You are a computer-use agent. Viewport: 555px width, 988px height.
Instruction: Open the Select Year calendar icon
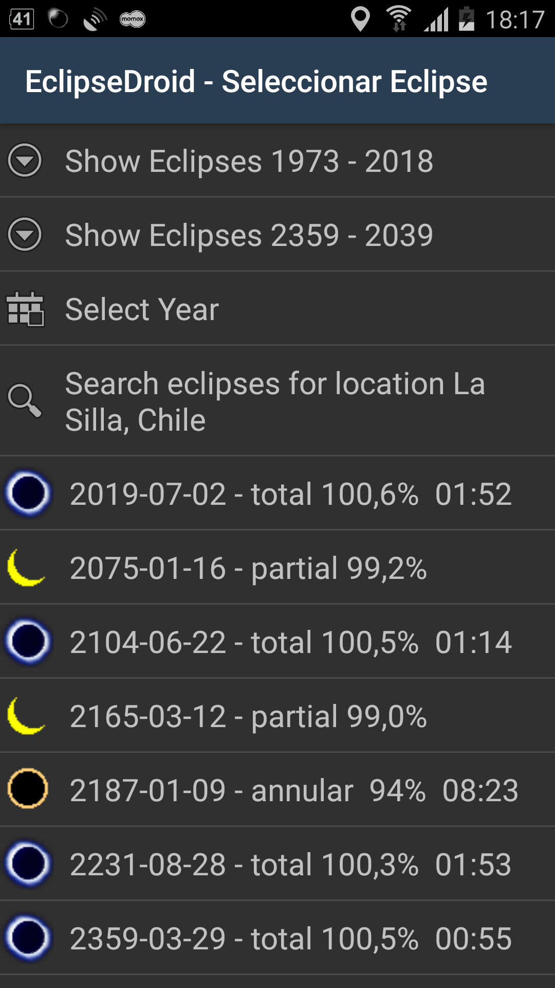25,309
